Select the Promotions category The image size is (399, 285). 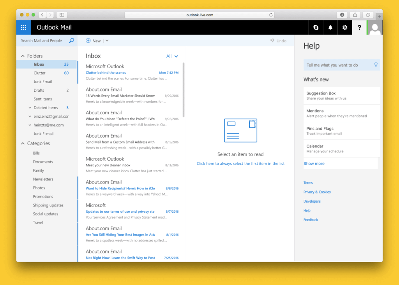43,196
